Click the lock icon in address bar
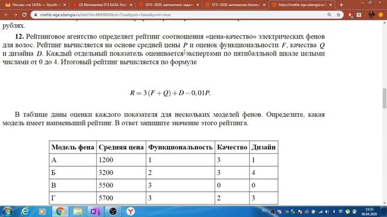The width and height of the screenshot is (387, 217). [x=36, y=14]
